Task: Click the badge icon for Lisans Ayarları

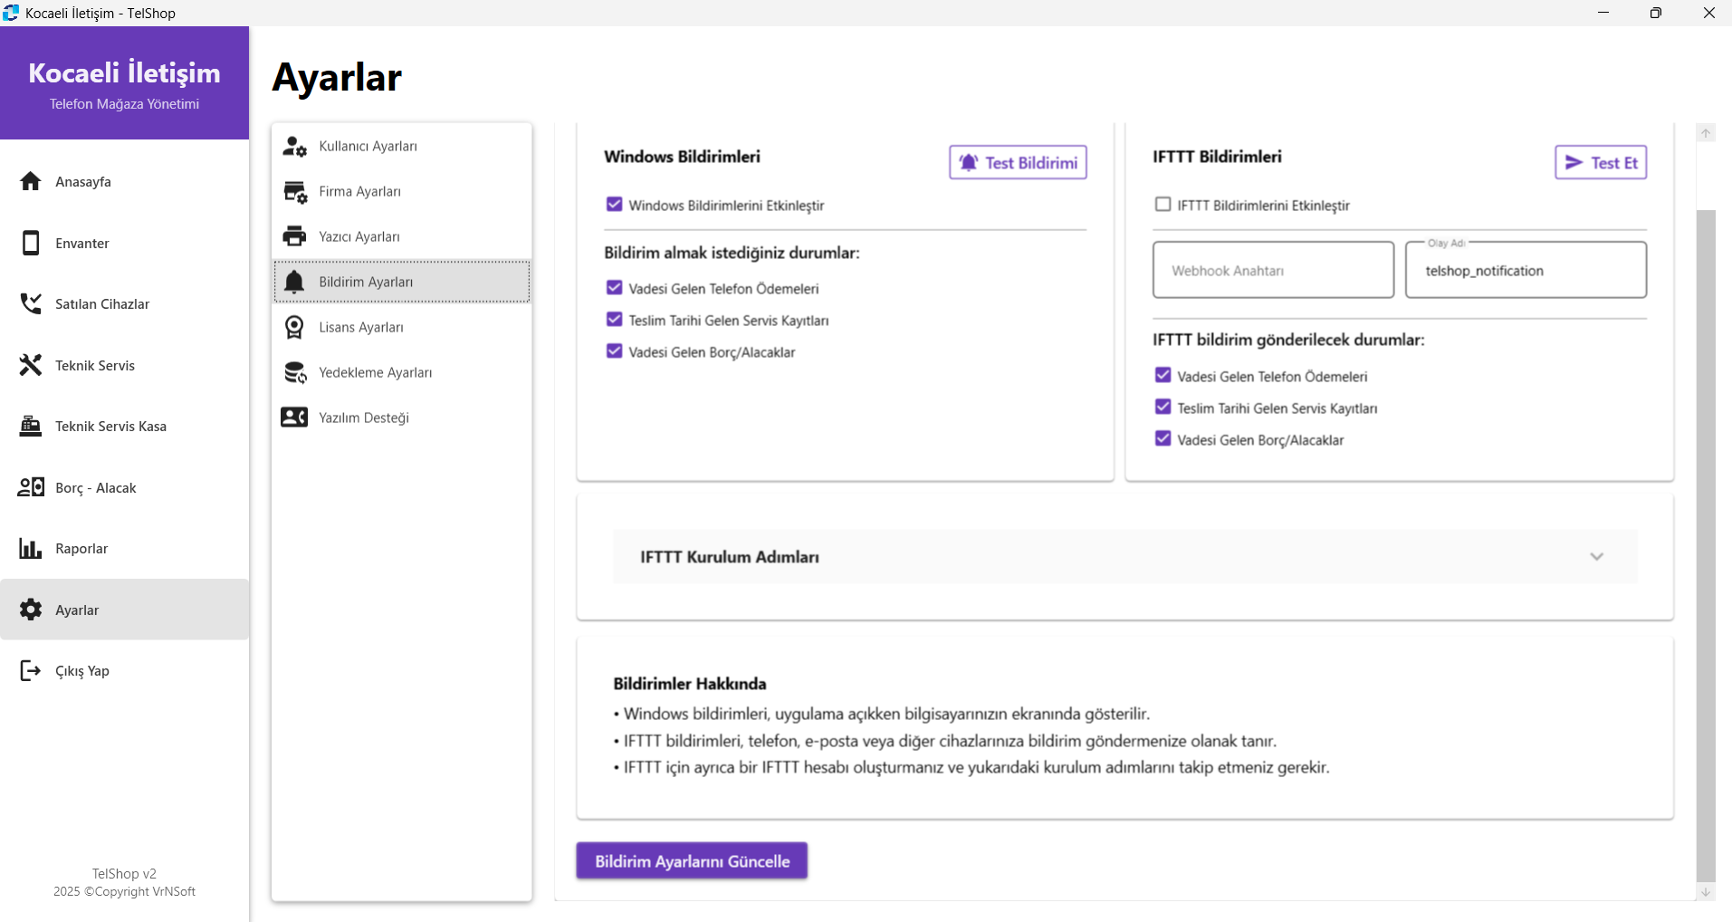Action: click(294, 327)
